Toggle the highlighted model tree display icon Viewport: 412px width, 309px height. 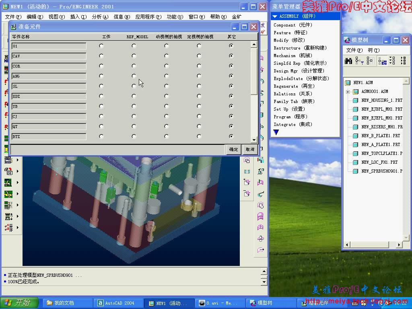tap(382, 61)
